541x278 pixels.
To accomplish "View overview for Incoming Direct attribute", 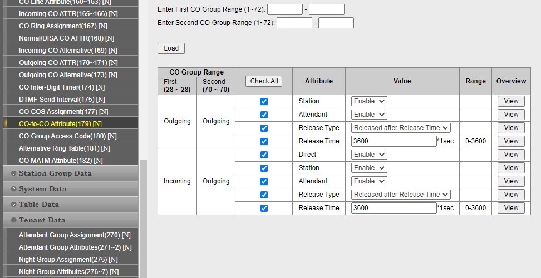I will [x=510, y=155].
